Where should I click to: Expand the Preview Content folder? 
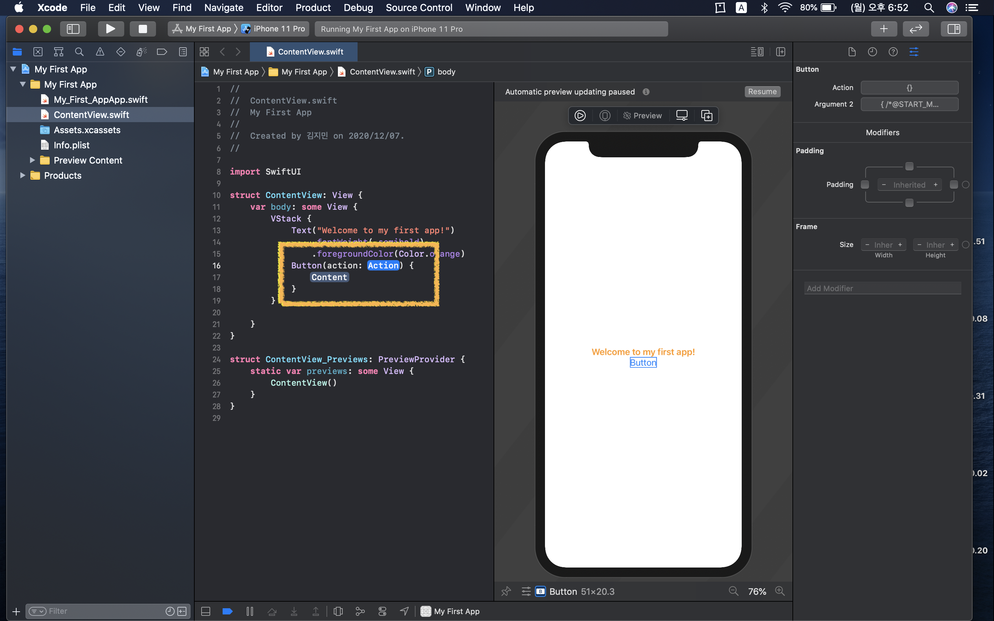32,160
